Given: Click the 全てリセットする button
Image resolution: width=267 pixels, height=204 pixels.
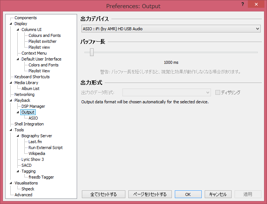Looking at the screenshot, I should click(x=104, y=194).
